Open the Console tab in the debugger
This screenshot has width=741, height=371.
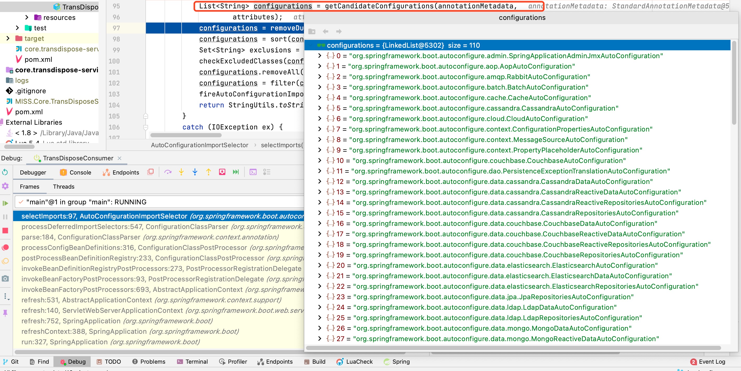point(79,172)
